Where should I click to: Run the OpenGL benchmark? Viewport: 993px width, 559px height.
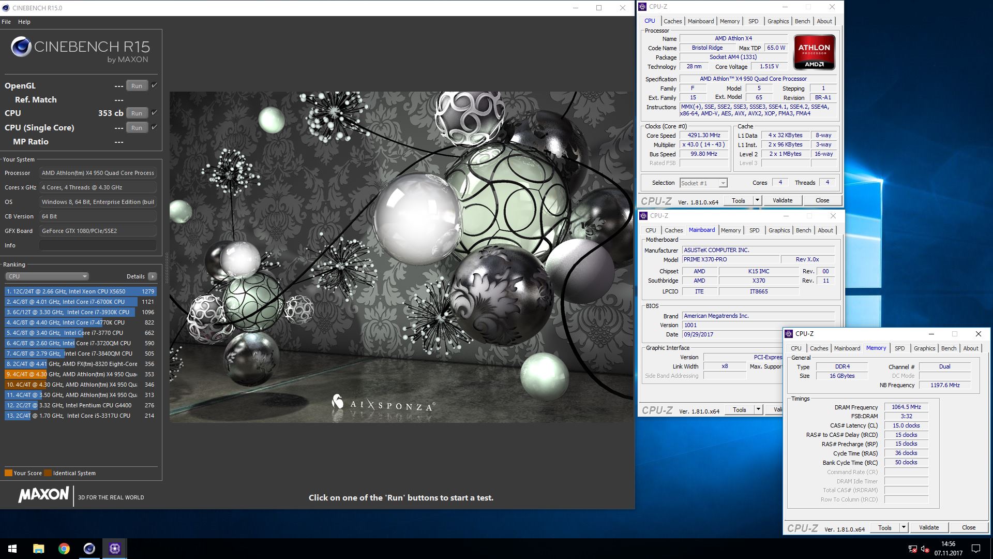pyautogui.click(x=137, y=86)
